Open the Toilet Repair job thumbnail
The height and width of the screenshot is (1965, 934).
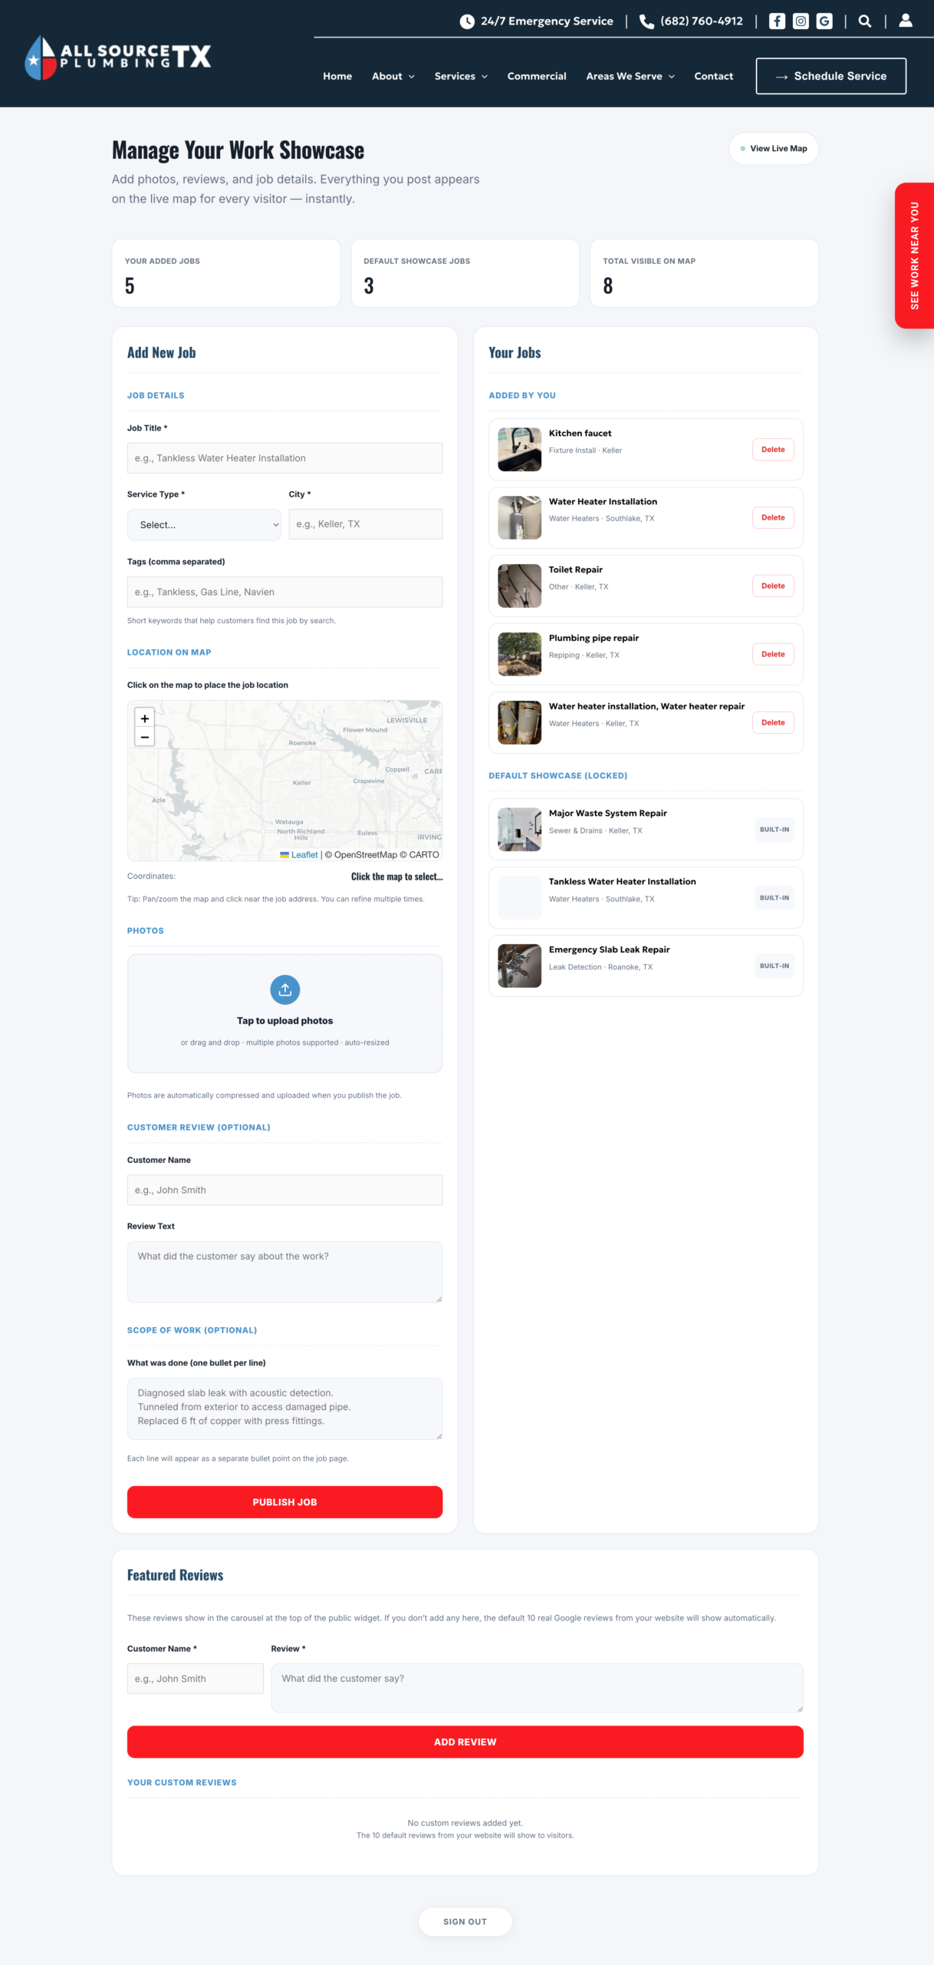[x=519, y=586]
